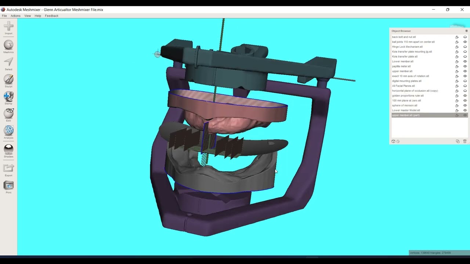Open the Stamp tool
The height and width of the screenshot is (264, 470).
(8, 98)
